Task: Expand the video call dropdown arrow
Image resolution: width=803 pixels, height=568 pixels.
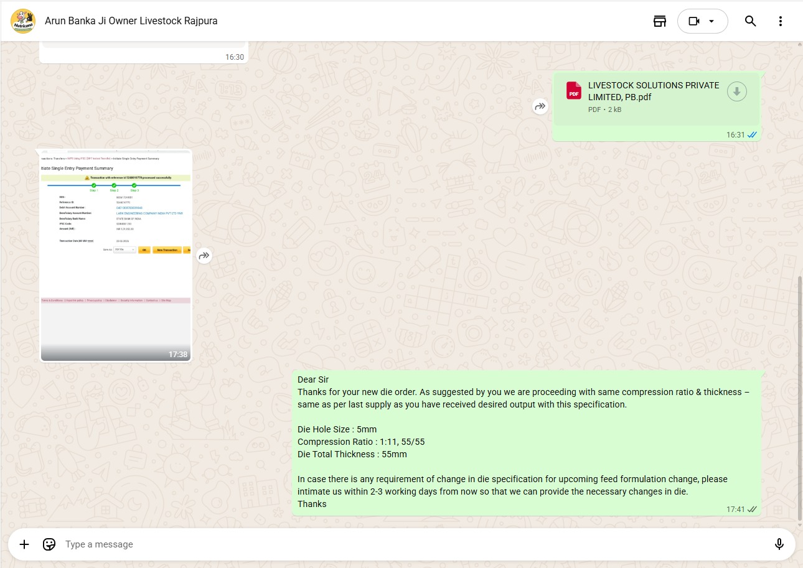Action: 712,21
